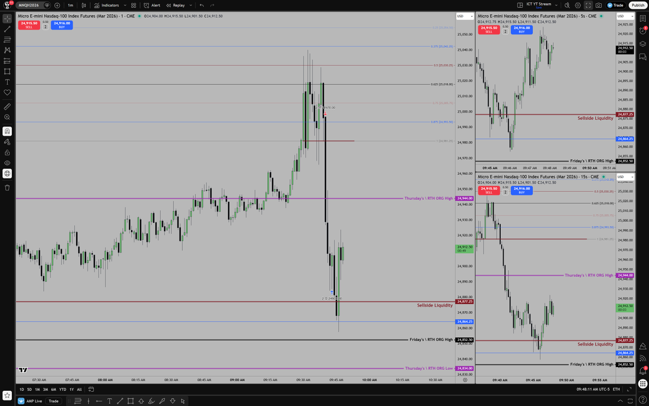Viewport: 649px width, 406px height.
Task: Select the 1Y timeframe range
Action: (x=71, y=389)
